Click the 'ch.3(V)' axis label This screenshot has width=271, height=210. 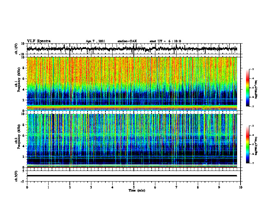tap(16, 176)
